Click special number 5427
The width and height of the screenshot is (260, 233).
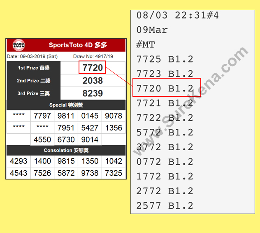tap(90, 128)
